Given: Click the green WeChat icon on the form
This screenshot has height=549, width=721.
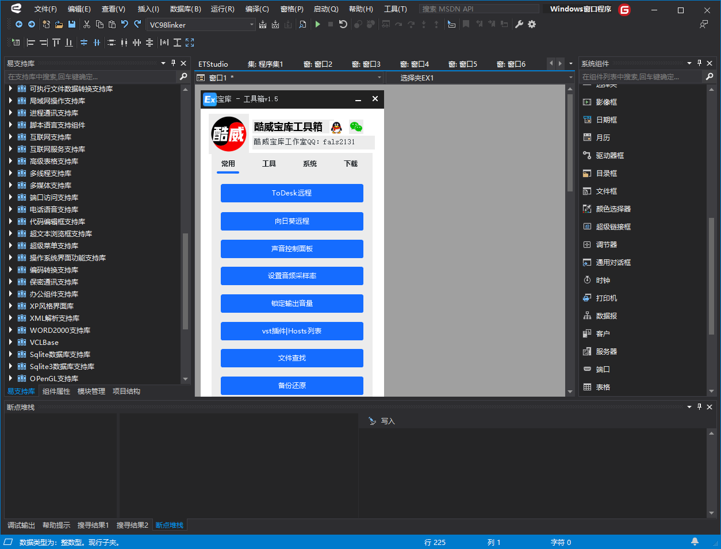Looking at the screenshot, I should tap(356, 127).
